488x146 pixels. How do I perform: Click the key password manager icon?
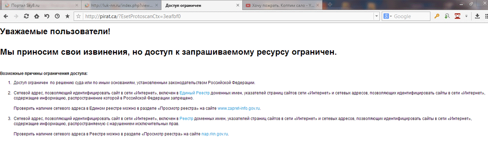[437, 17]
